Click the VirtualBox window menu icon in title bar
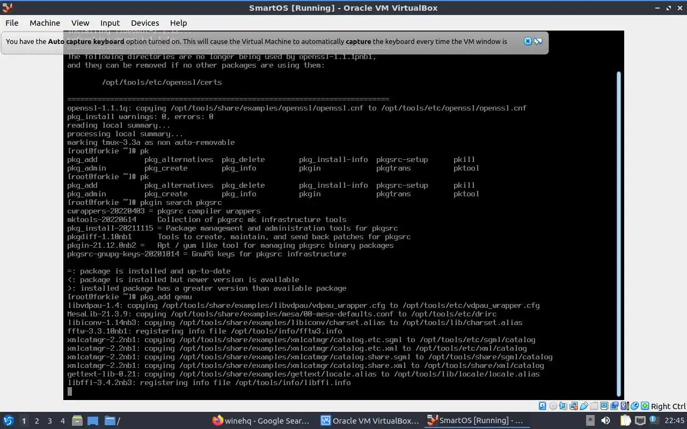Screen dimensions: 687x429 point(7,8)
